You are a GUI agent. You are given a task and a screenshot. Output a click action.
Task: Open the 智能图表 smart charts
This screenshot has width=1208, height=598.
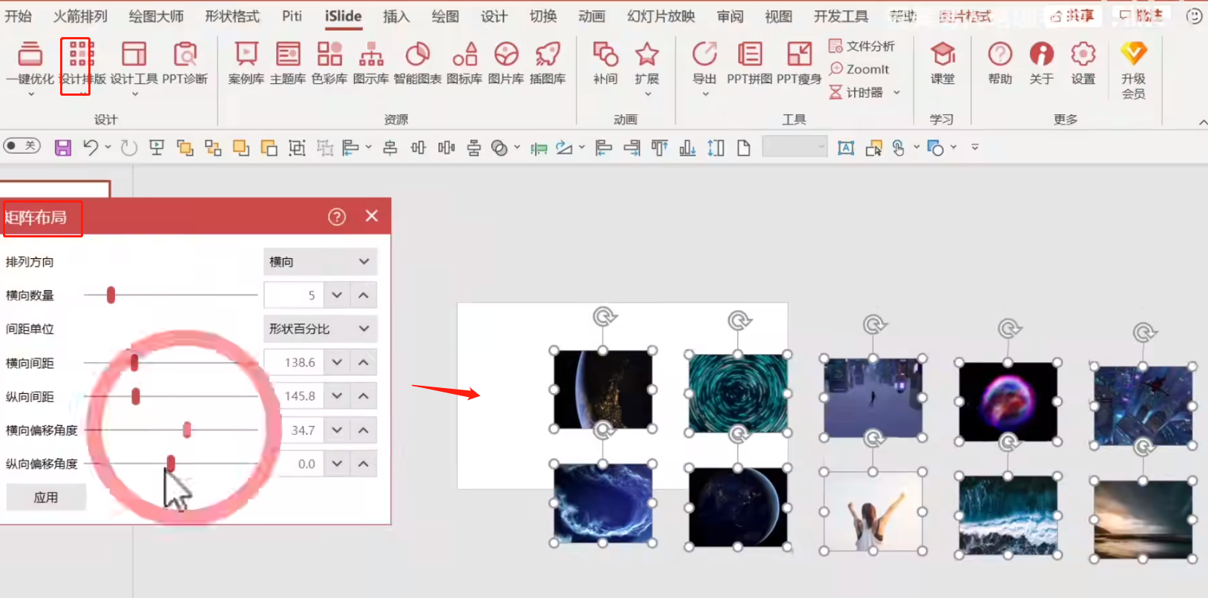tap(418, 65)
